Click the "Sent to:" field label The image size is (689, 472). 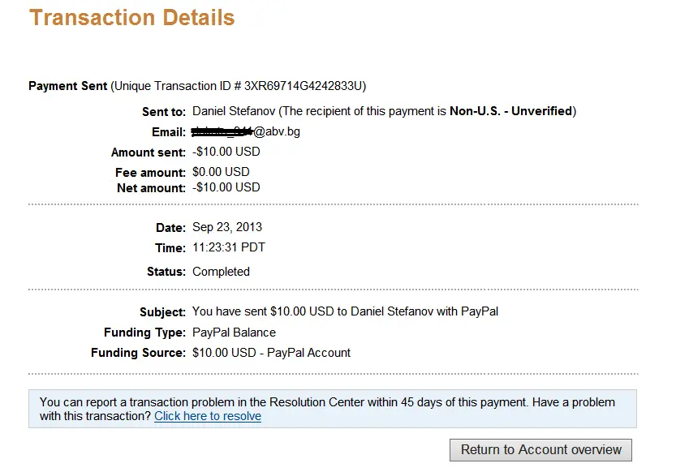(x=165, y=110)
